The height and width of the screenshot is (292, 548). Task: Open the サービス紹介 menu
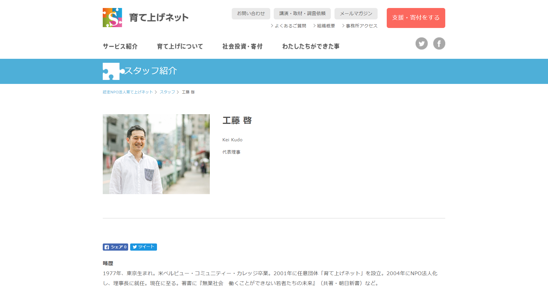pyautogui.click(x=120, y=46)
